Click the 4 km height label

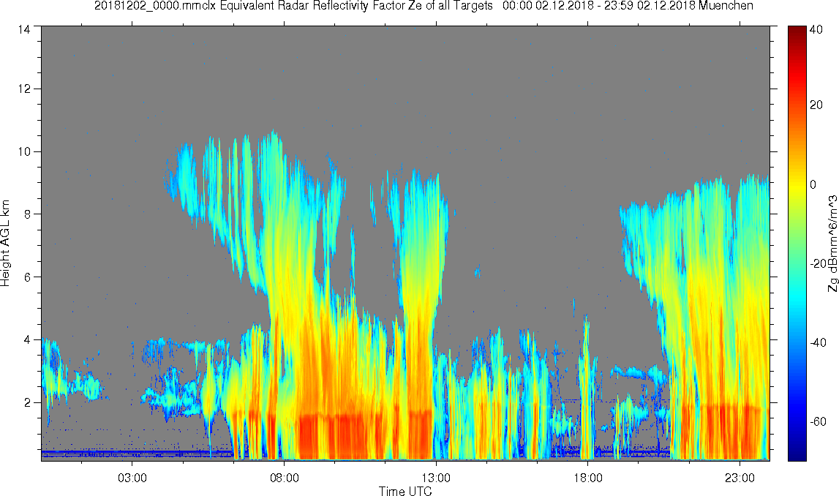[x=27, y=339]
